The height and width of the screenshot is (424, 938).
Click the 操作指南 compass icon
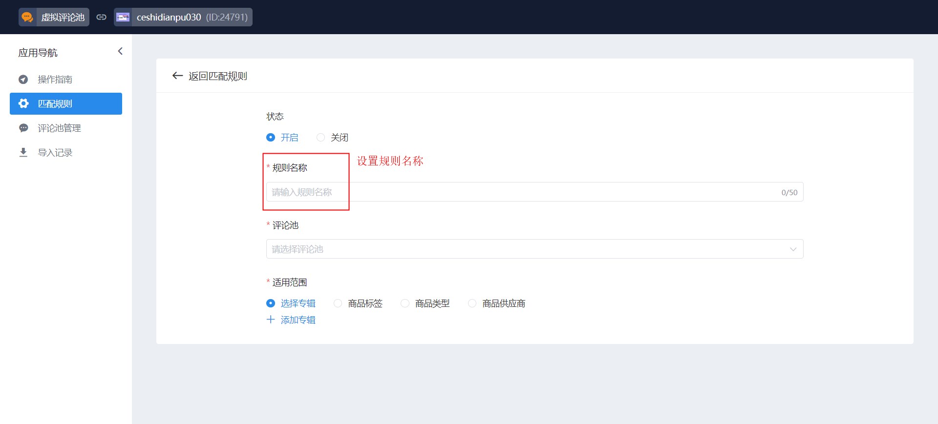(x=23, y=79)
